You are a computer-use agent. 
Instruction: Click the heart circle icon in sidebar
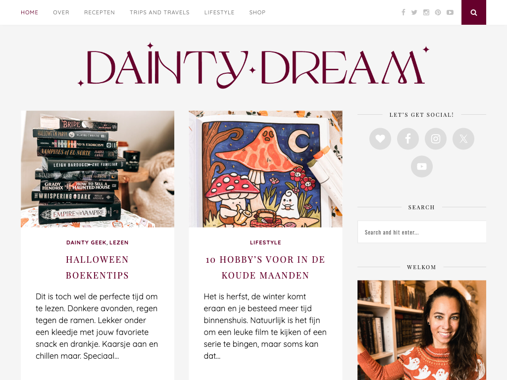[x=380, y=139]
